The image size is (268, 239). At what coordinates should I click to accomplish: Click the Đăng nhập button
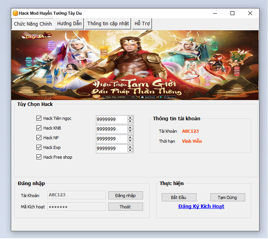(126, 196)
